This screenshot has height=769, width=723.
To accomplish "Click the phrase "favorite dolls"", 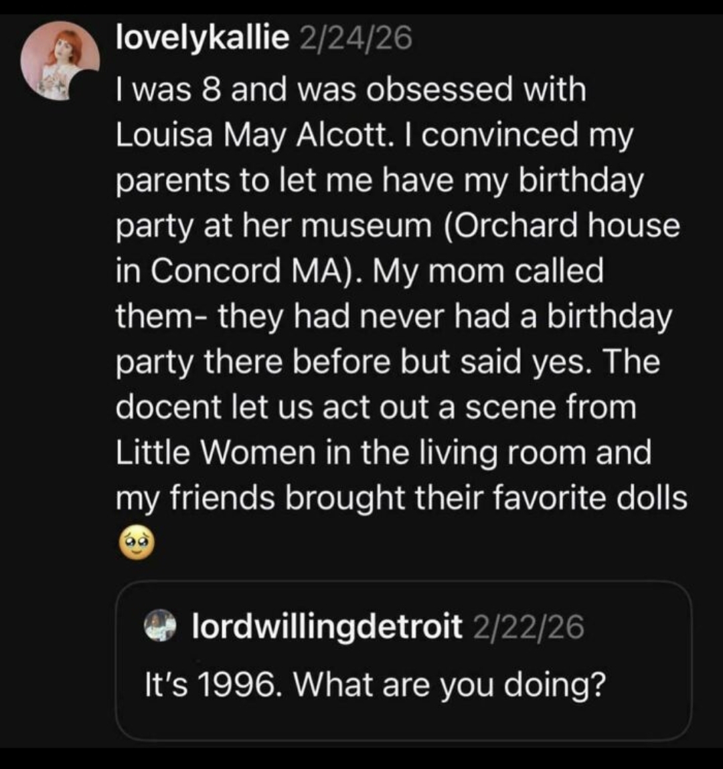I will point(590,498).
